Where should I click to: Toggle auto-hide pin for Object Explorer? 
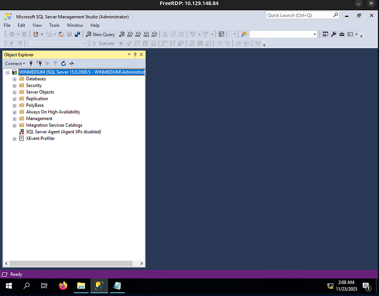pos(135,54)
